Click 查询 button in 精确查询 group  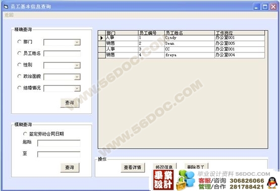[x=70, y=103]
